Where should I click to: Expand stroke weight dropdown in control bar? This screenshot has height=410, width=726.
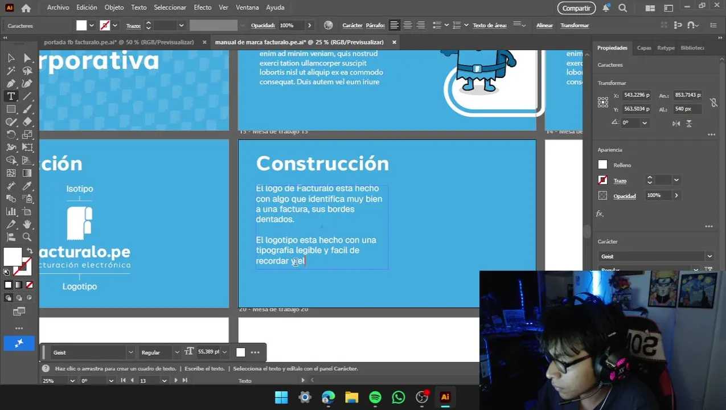181,25
